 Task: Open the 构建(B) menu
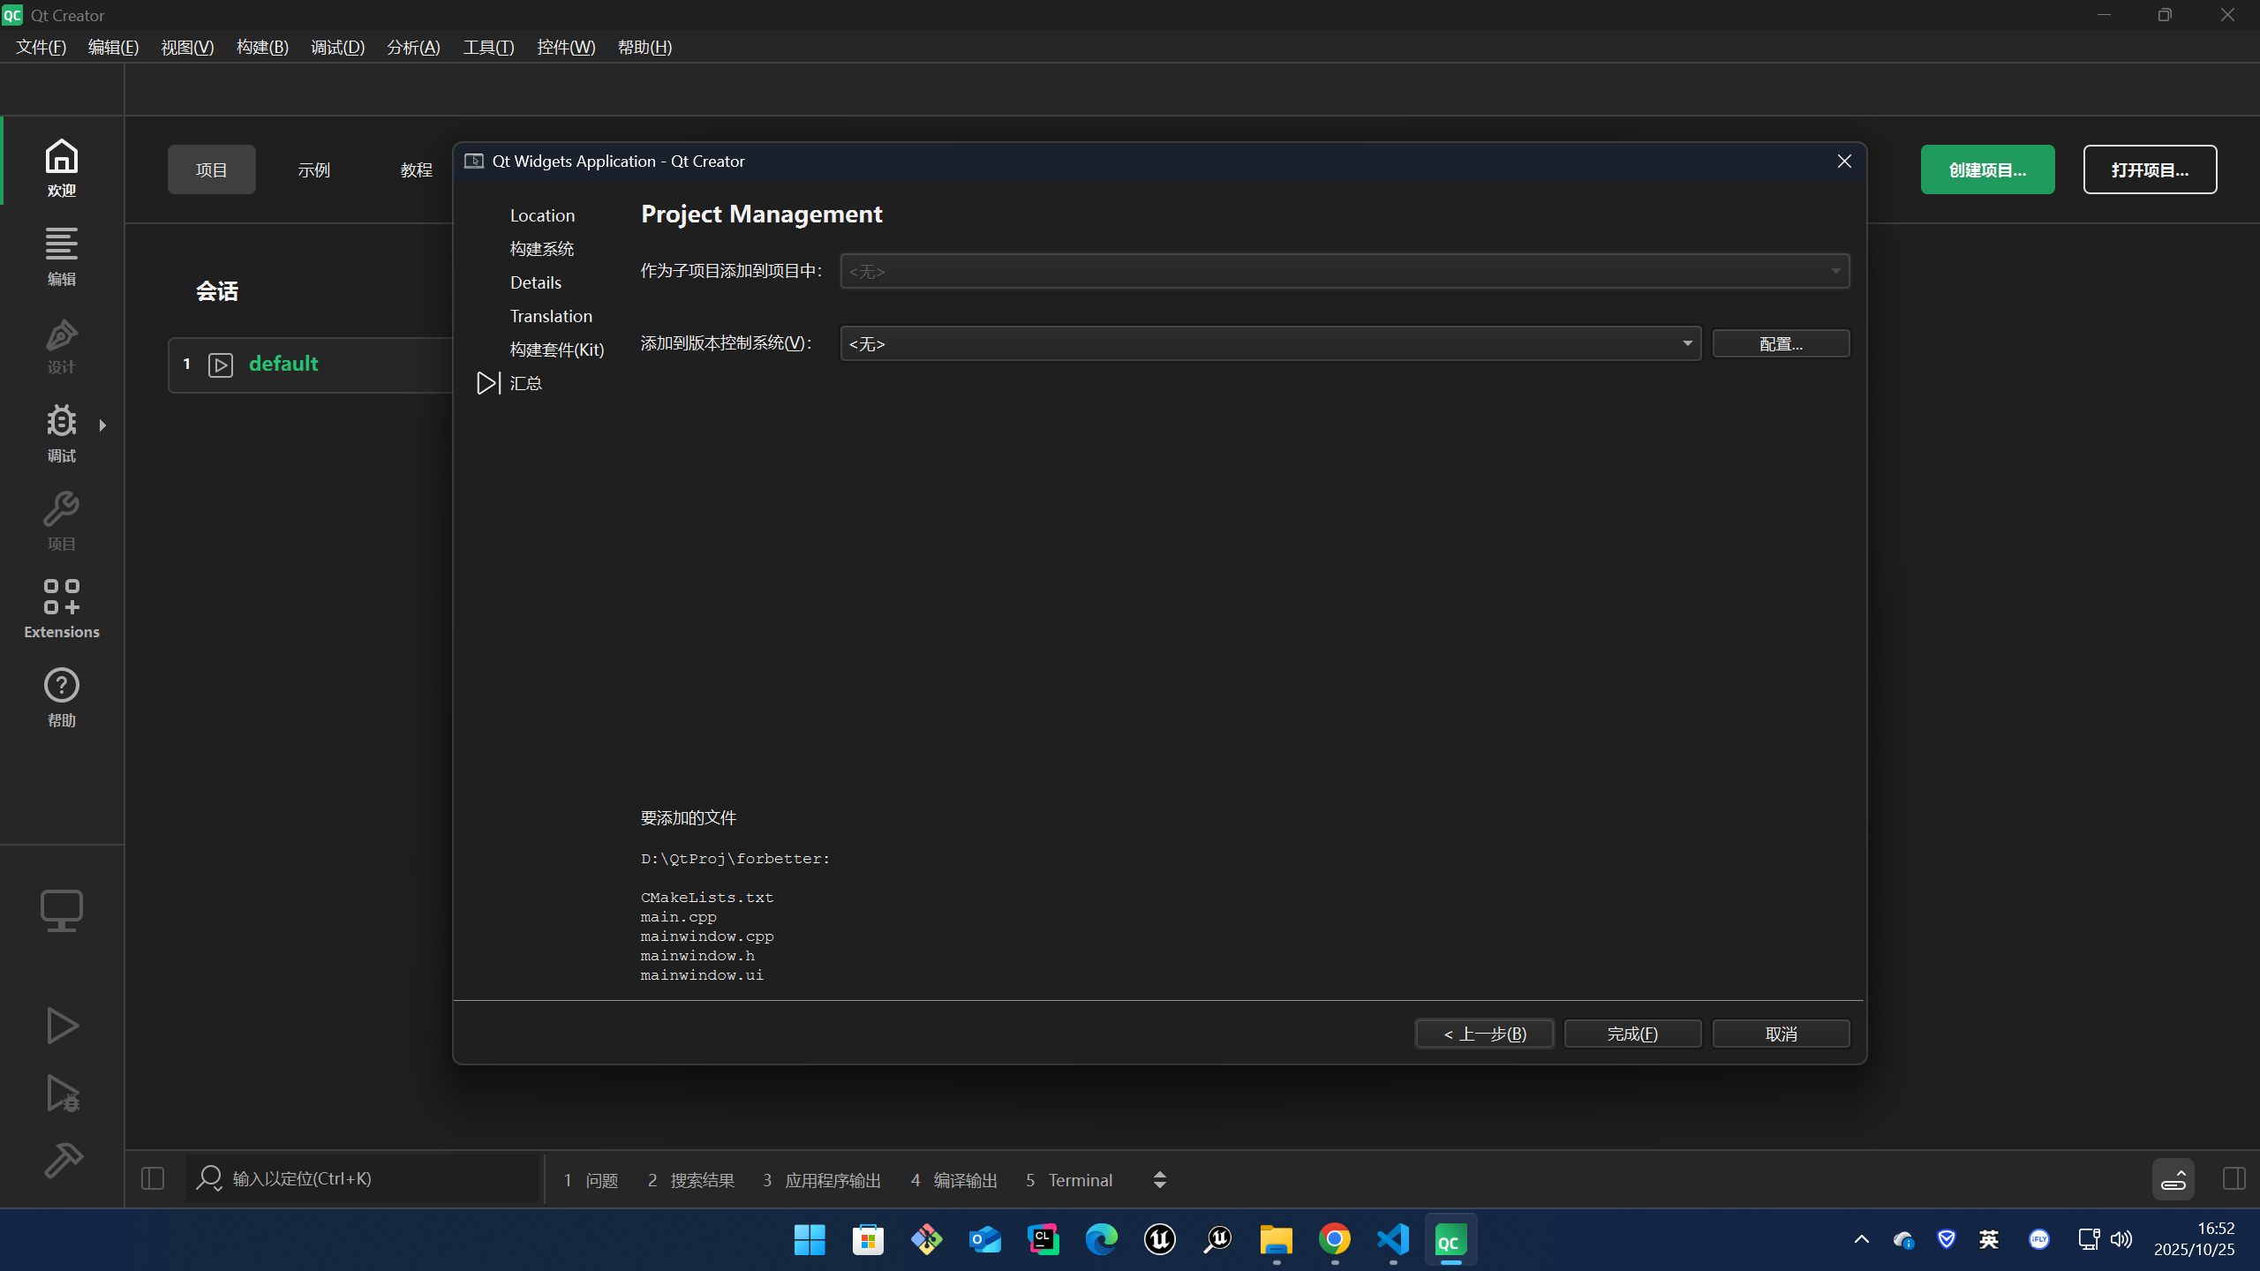tap(262, 48)
